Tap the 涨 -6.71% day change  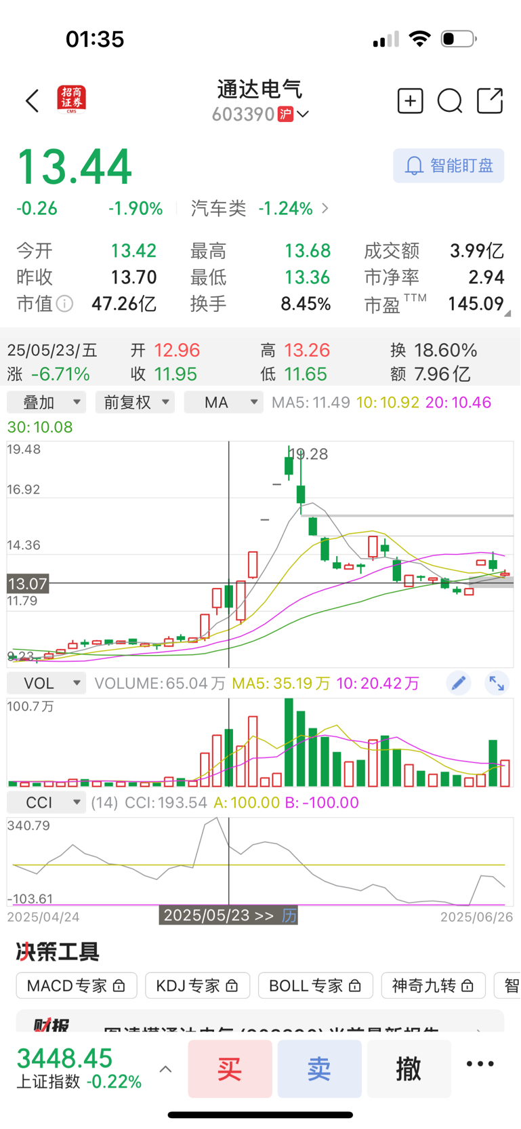pos(48,374)
